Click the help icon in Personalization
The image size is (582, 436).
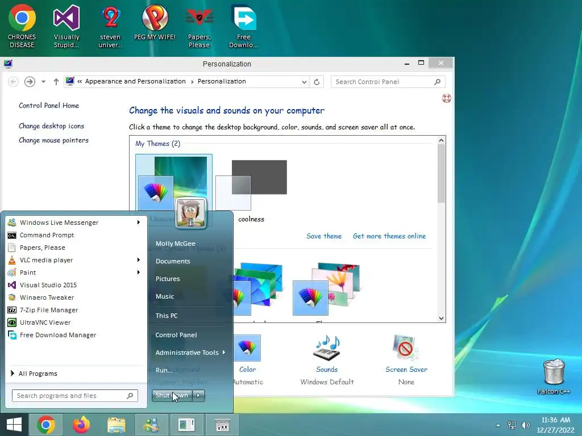tap(447, 98)
